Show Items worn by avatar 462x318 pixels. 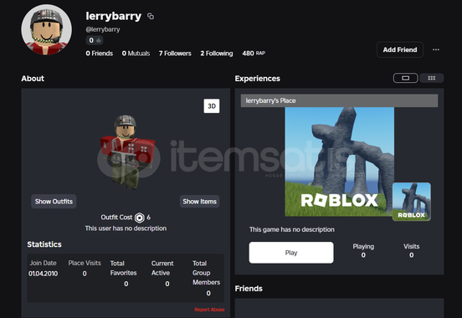click(x=199, y=202)
